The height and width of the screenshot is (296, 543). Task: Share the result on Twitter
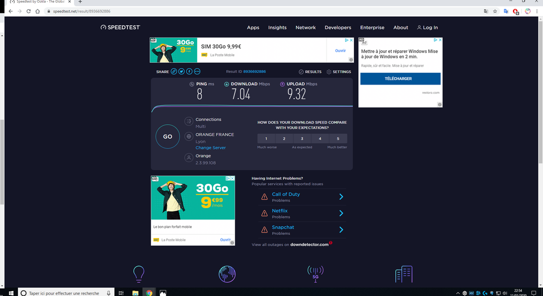[x=182, y=72]
